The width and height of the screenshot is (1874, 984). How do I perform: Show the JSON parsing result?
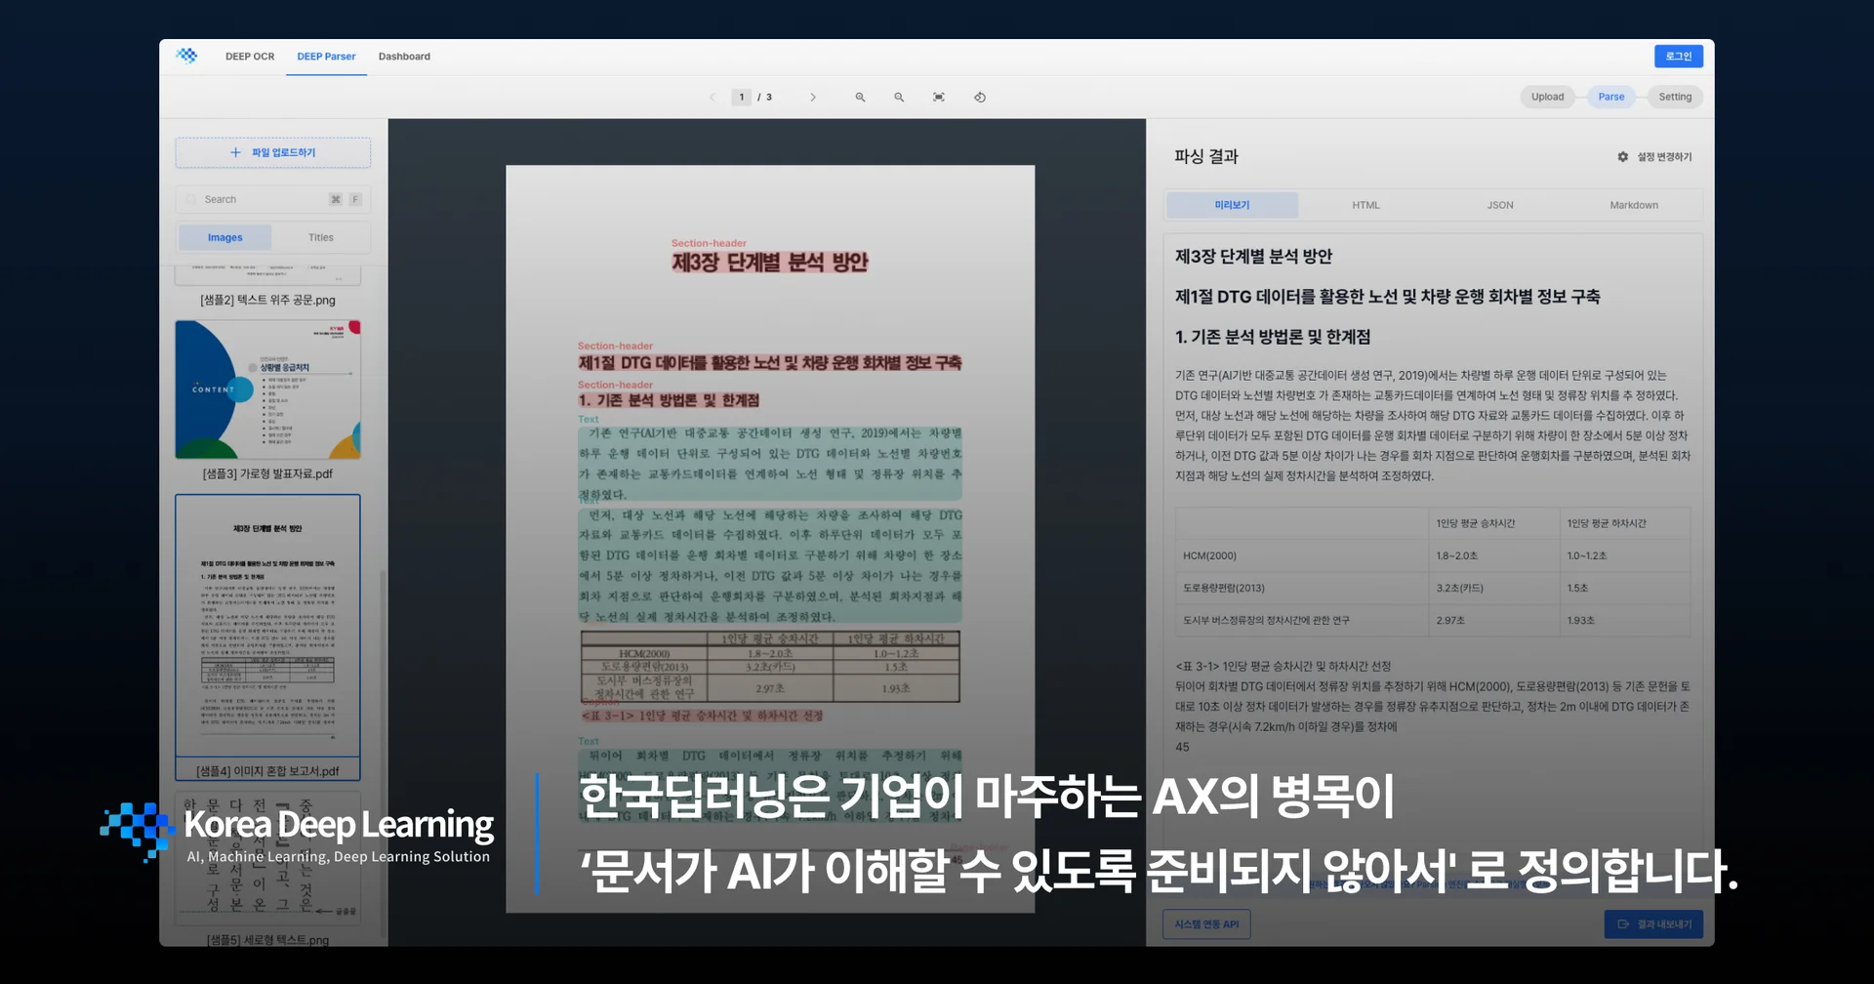[1500, 205]
